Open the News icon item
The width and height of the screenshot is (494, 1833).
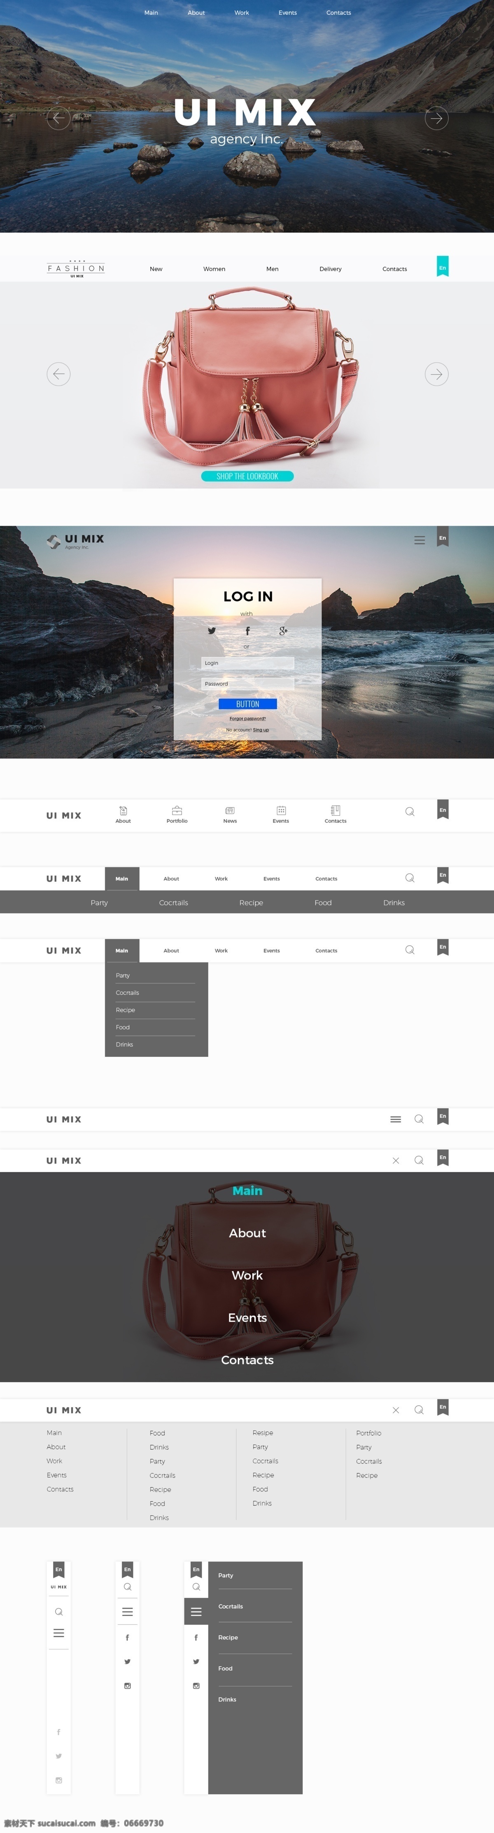230,815
